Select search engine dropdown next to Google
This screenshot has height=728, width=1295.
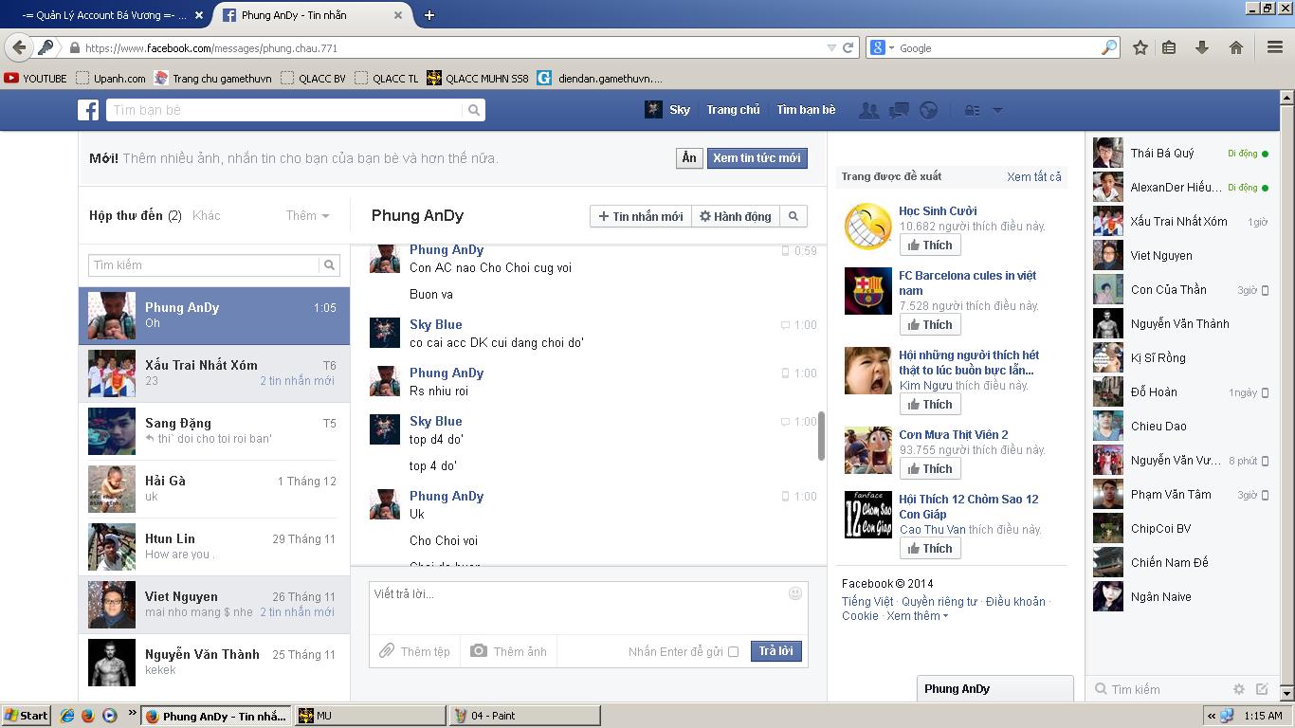(x=882, y=47)
